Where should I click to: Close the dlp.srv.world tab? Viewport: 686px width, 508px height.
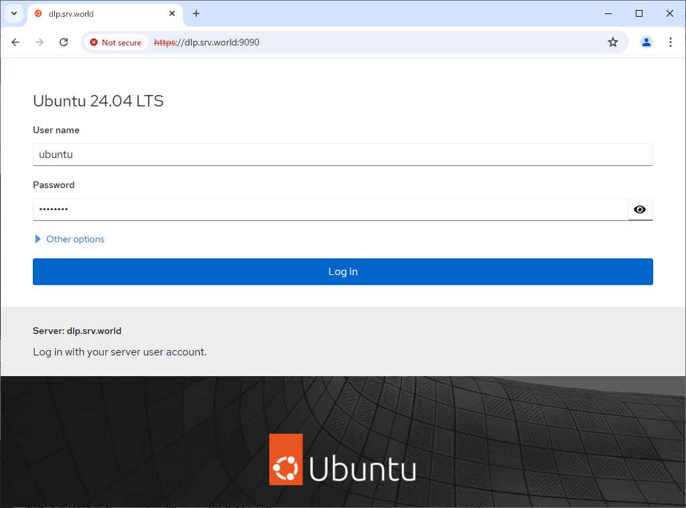172,13
